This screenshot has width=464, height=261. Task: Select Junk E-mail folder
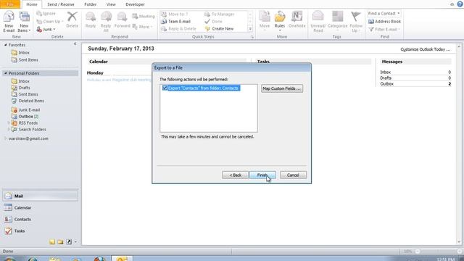[x=29, y=109]
